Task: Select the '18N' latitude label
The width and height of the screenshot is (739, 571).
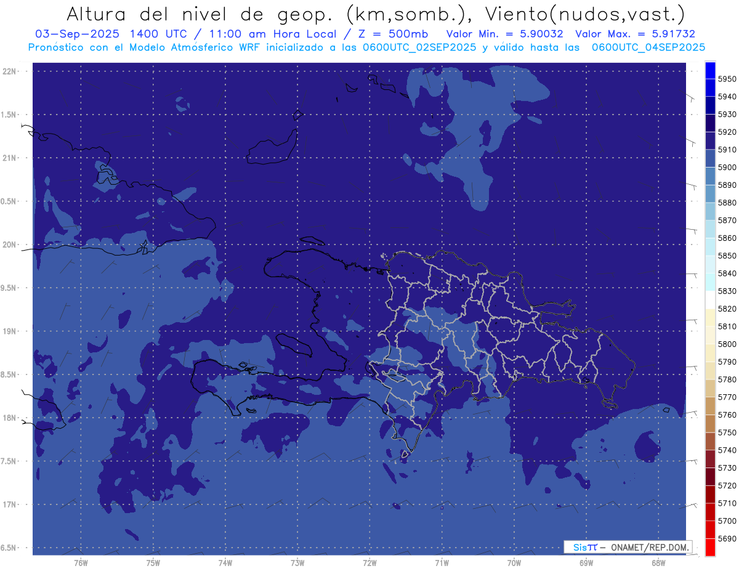Action: 10,418
